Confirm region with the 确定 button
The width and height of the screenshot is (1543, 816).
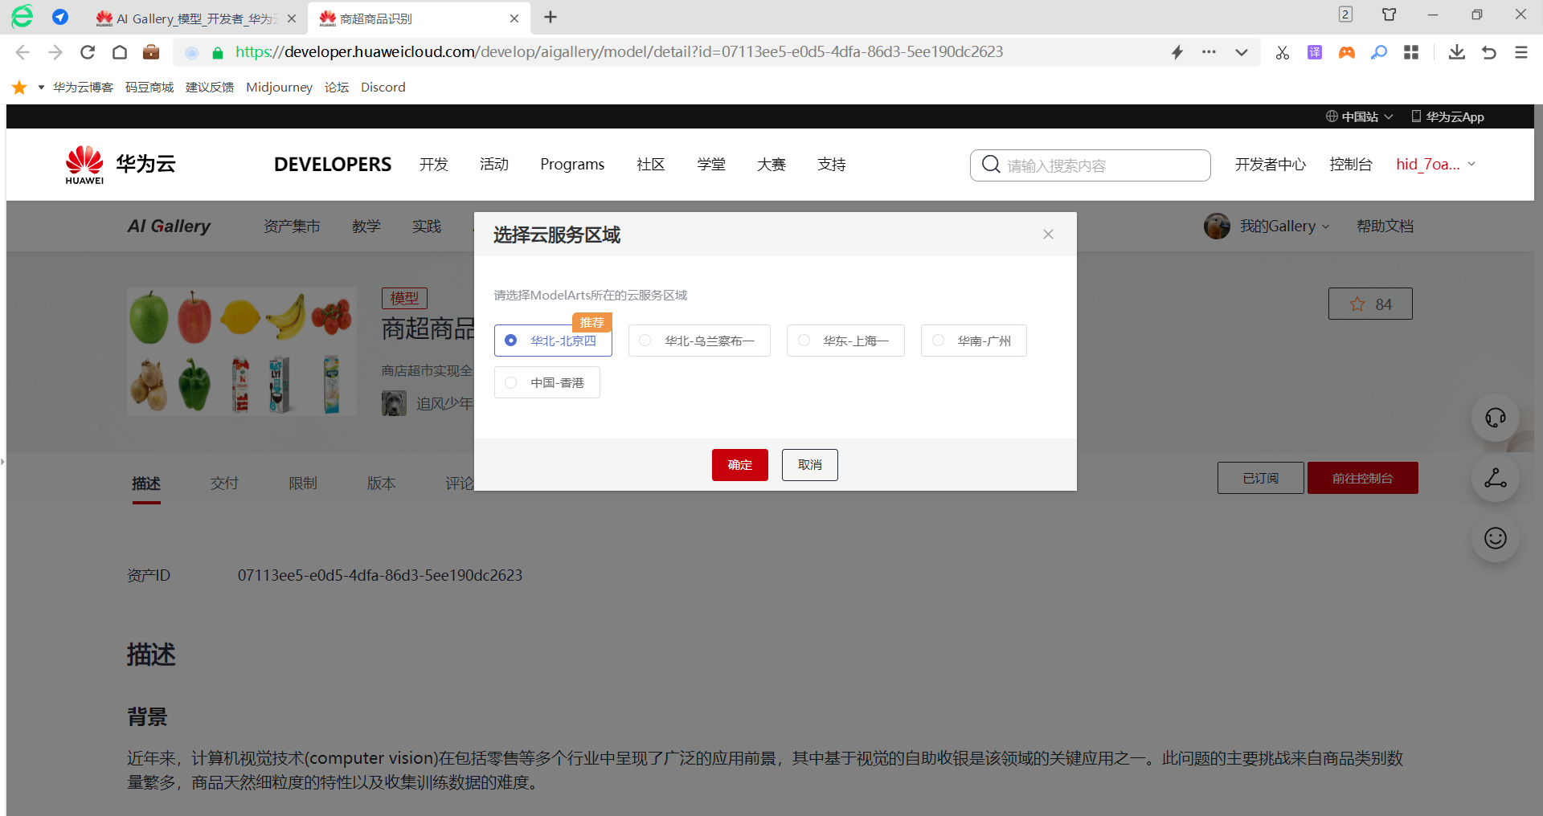(x=740, y=465)
